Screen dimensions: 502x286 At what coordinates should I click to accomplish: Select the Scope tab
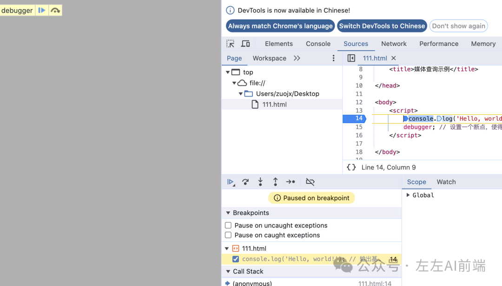pos(416,182)
